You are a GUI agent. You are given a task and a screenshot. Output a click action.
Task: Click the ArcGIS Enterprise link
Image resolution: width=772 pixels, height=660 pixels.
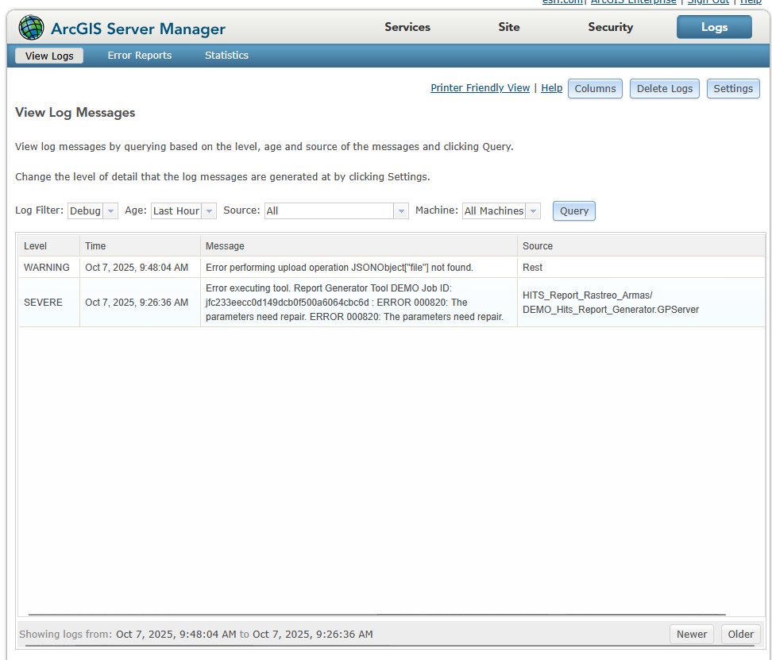click(634, 2)
